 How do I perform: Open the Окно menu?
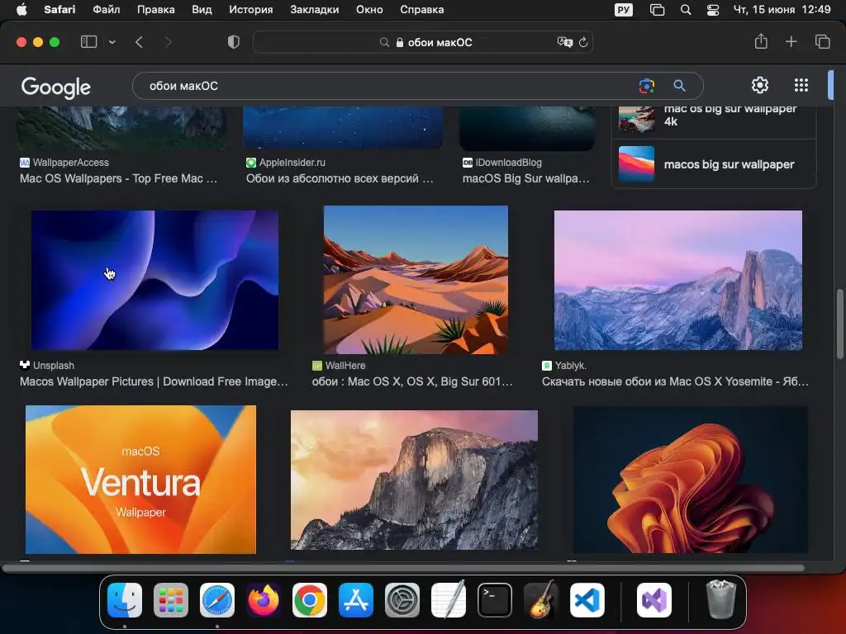coord(369,10)
